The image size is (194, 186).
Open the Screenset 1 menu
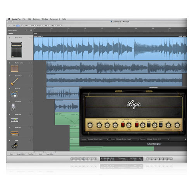[55, 19]
